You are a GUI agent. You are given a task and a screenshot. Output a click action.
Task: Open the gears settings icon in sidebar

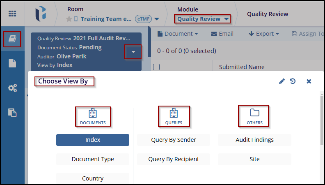[x=12, y=88]
